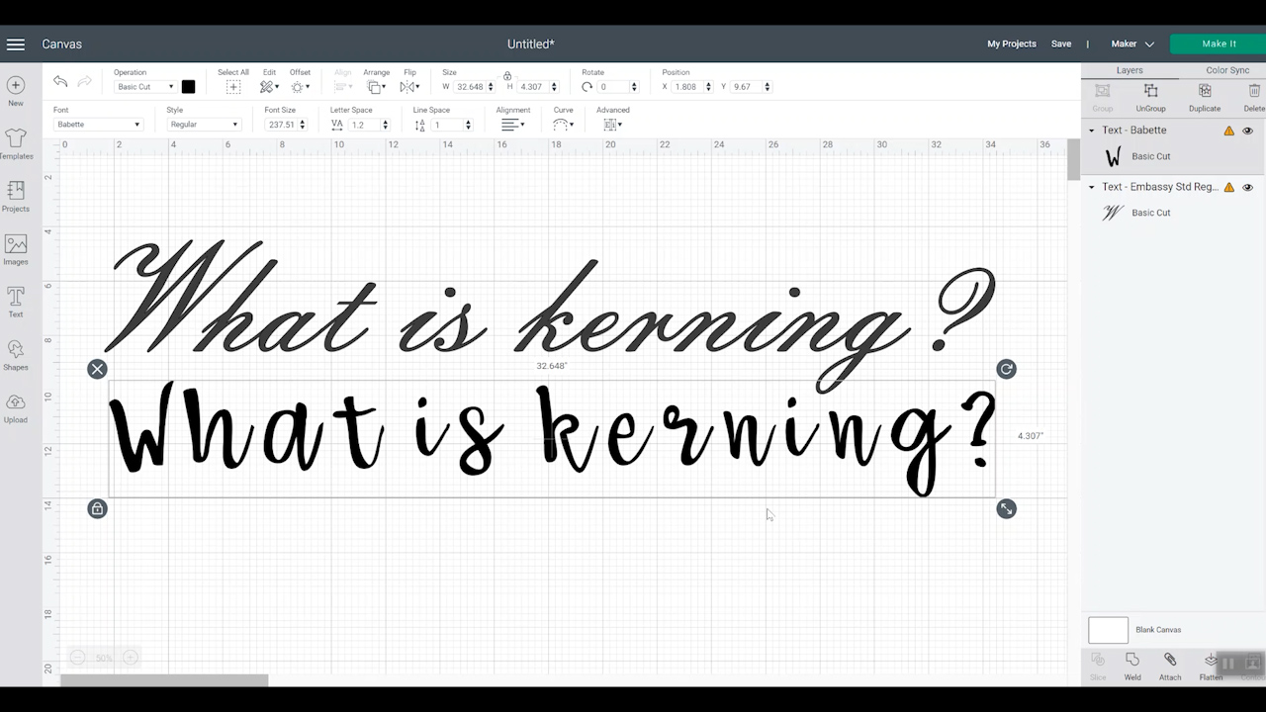Click the Rotate value input field
The width and height of the screenshot is (1266, 712).
[613, 87]
